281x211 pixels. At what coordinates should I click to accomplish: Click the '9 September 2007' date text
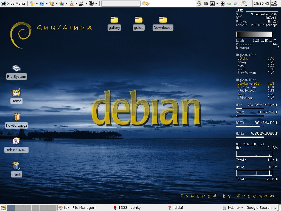[x=264, y=14]
